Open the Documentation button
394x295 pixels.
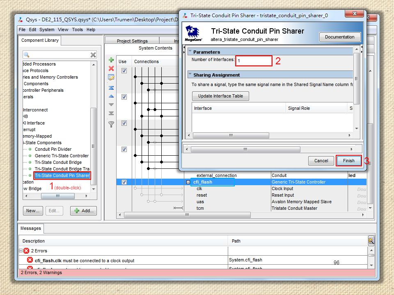pos(340,37)
